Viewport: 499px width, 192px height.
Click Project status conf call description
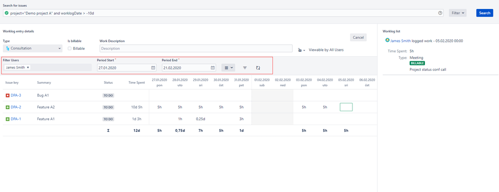point(427,69)
